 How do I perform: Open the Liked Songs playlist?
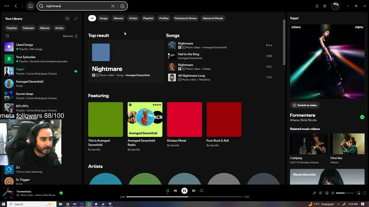41,47
